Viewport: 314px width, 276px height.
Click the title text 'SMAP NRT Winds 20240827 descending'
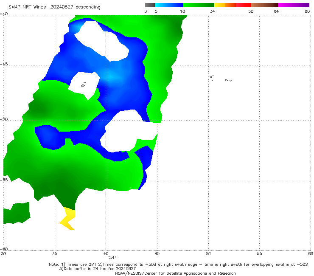[x=54, y=7]
